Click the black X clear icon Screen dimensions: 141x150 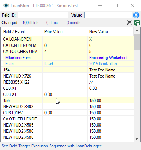130,23
